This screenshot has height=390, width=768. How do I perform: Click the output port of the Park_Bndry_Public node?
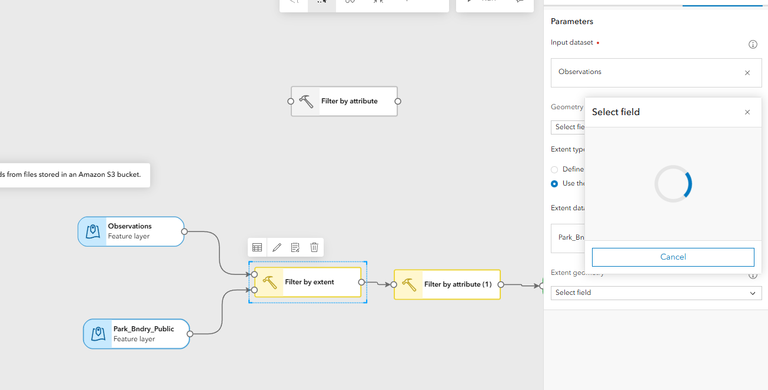(x=189, y=334)
